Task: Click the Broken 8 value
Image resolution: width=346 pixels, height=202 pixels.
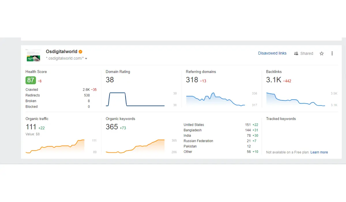Action: tap(89, 101)
